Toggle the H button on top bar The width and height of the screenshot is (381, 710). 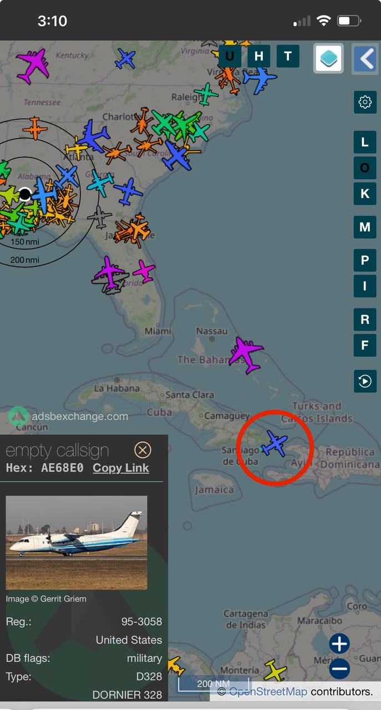pos(259,56)
